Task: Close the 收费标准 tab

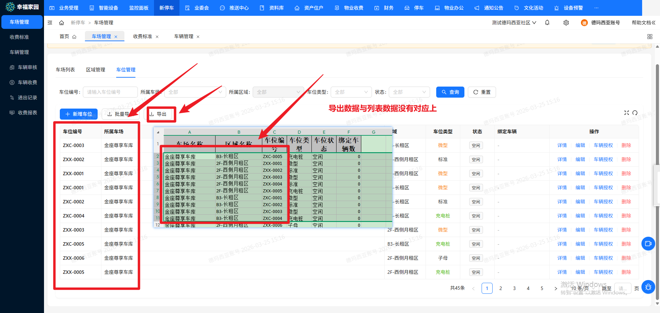Action: 157,37
